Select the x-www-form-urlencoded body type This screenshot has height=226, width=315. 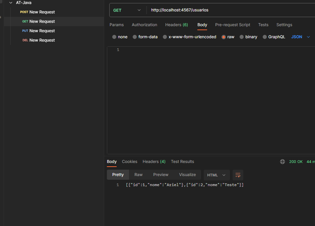click(x=165, y=37)
